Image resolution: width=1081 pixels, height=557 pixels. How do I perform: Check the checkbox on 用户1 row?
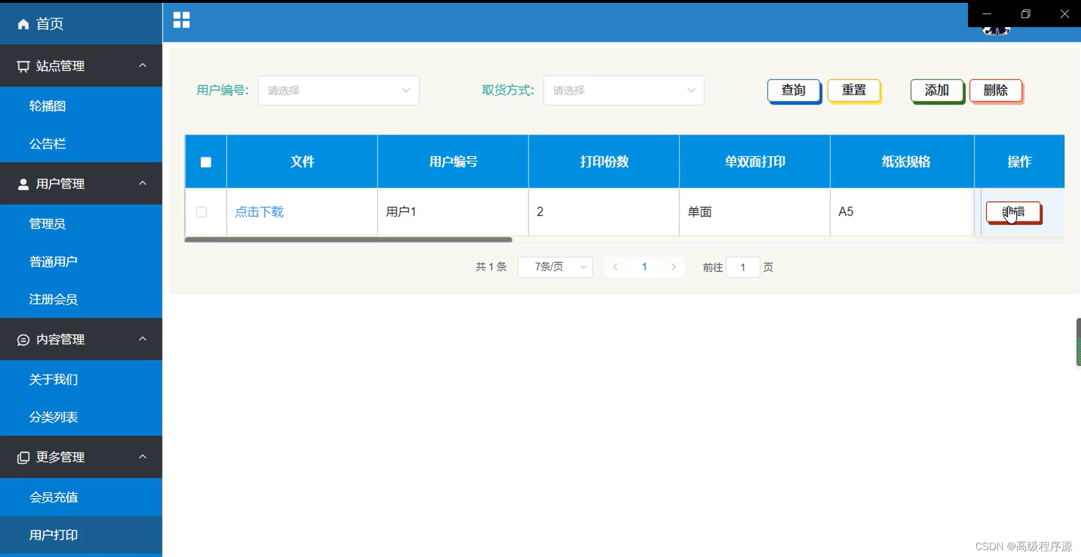pos(201,212)
